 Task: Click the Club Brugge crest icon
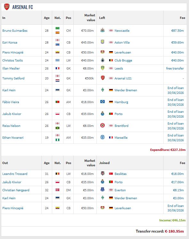(x=103, y=60)
